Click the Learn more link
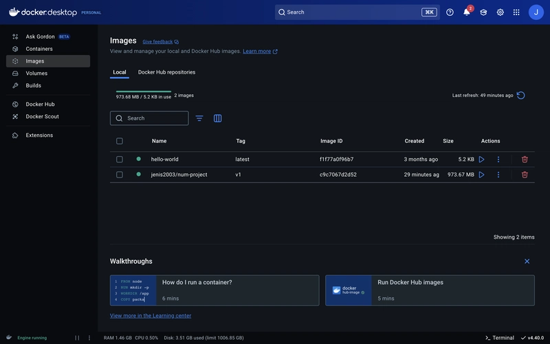Screen dimensions: 550x344 point(260,51)
